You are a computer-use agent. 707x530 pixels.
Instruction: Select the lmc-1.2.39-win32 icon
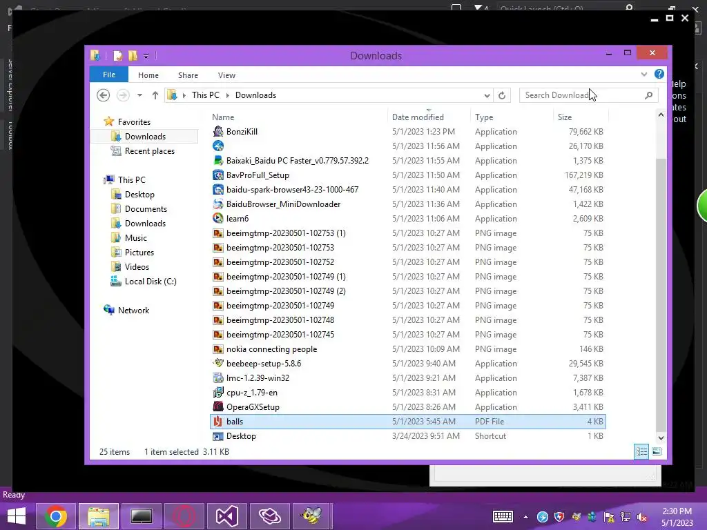click(x=218, y=378)
